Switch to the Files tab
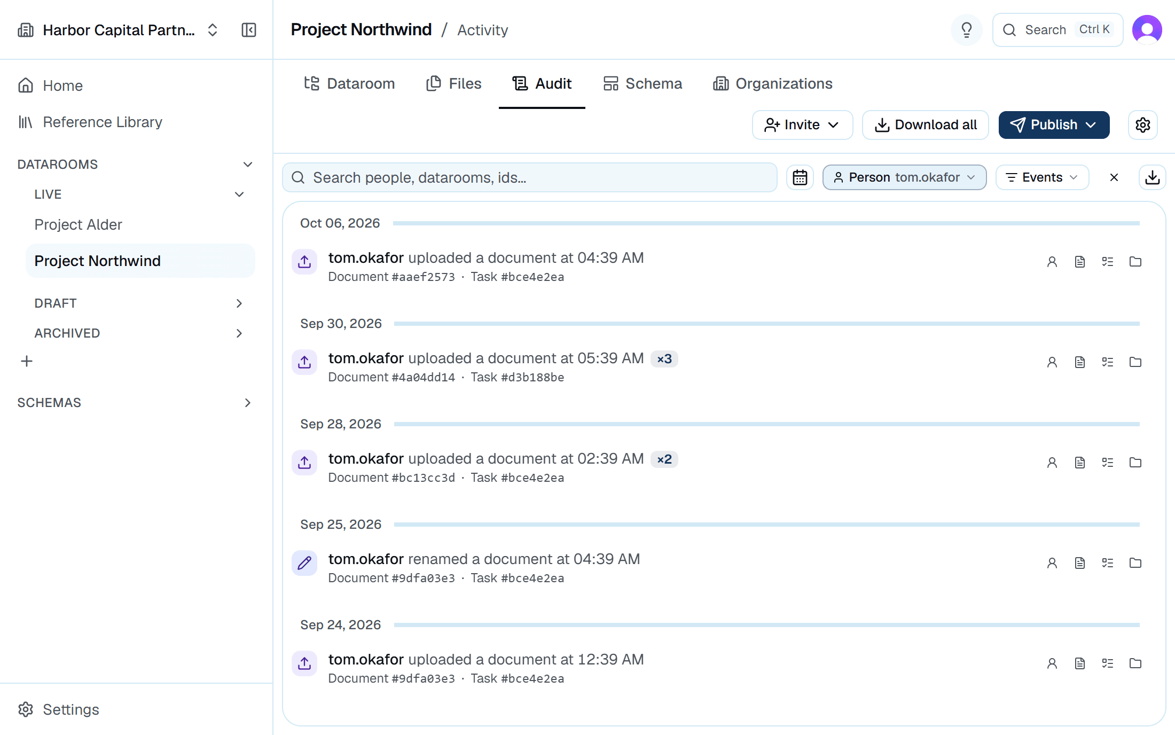 tap(454, 83)
